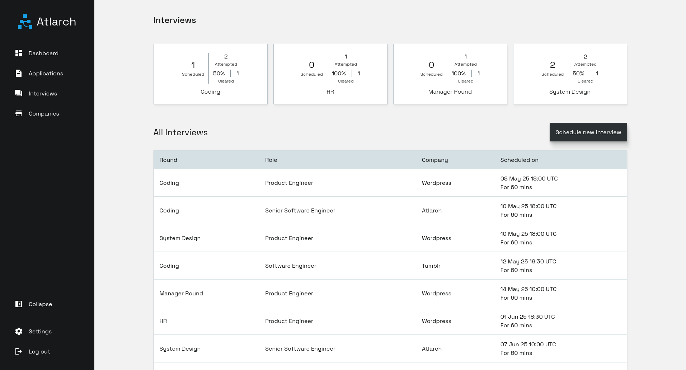The width and height of the screenshot is (686, 370).
Task: Select the Applications menu entry
Action: pos(46,73)
